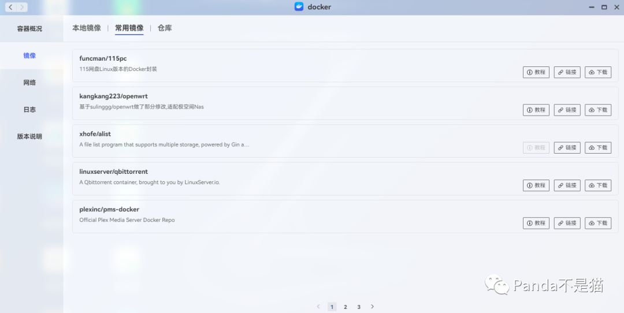
Task: Select the 常用镜像 tab
Action: 129,28
